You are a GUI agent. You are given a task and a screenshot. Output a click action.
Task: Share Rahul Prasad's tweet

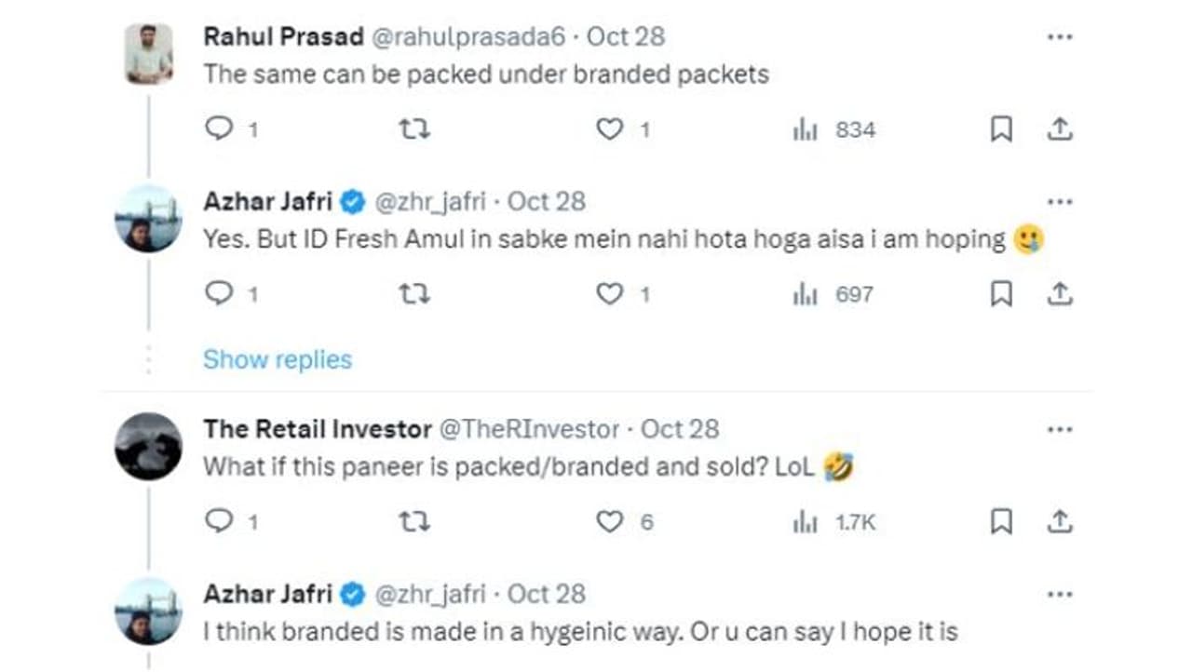tap(1060, 129)
